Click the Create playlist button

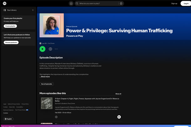coord(10,26)
